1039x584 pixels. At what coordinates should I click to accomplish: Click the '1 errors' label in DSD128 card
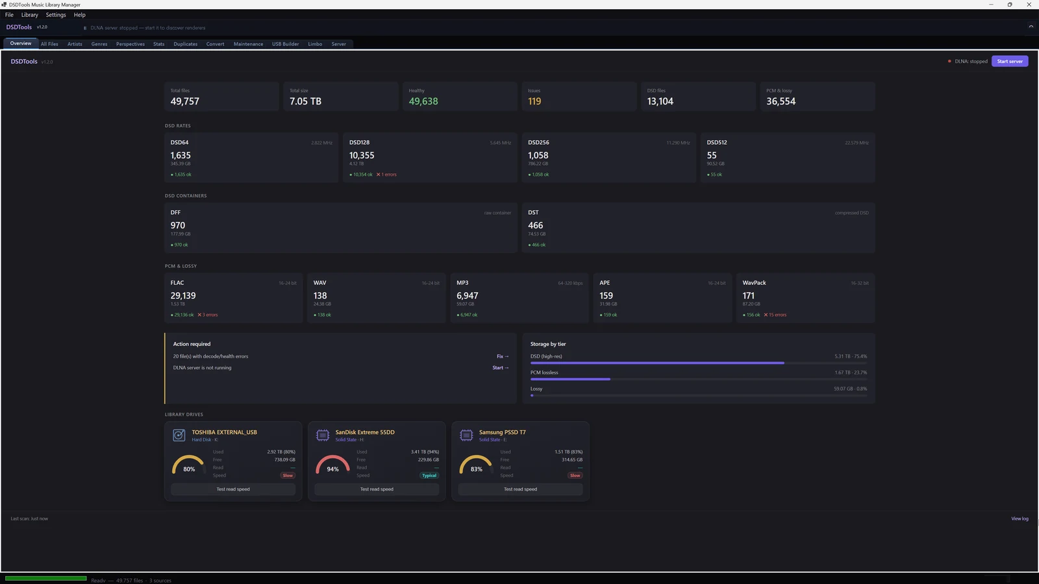pos(386,175)
